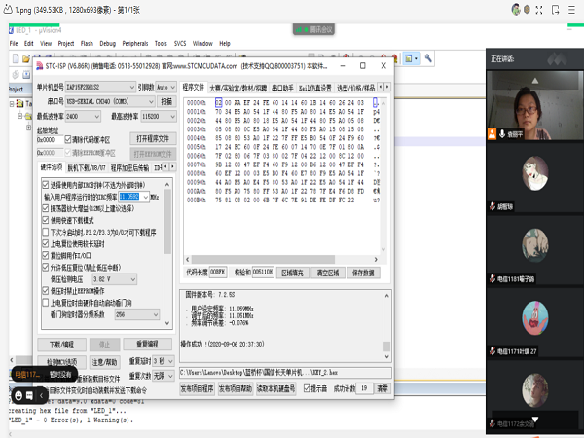Toggle 复位脚用作I/O口 checkbox
Viewport: 584px width, 438px height.
coord(46,255)
